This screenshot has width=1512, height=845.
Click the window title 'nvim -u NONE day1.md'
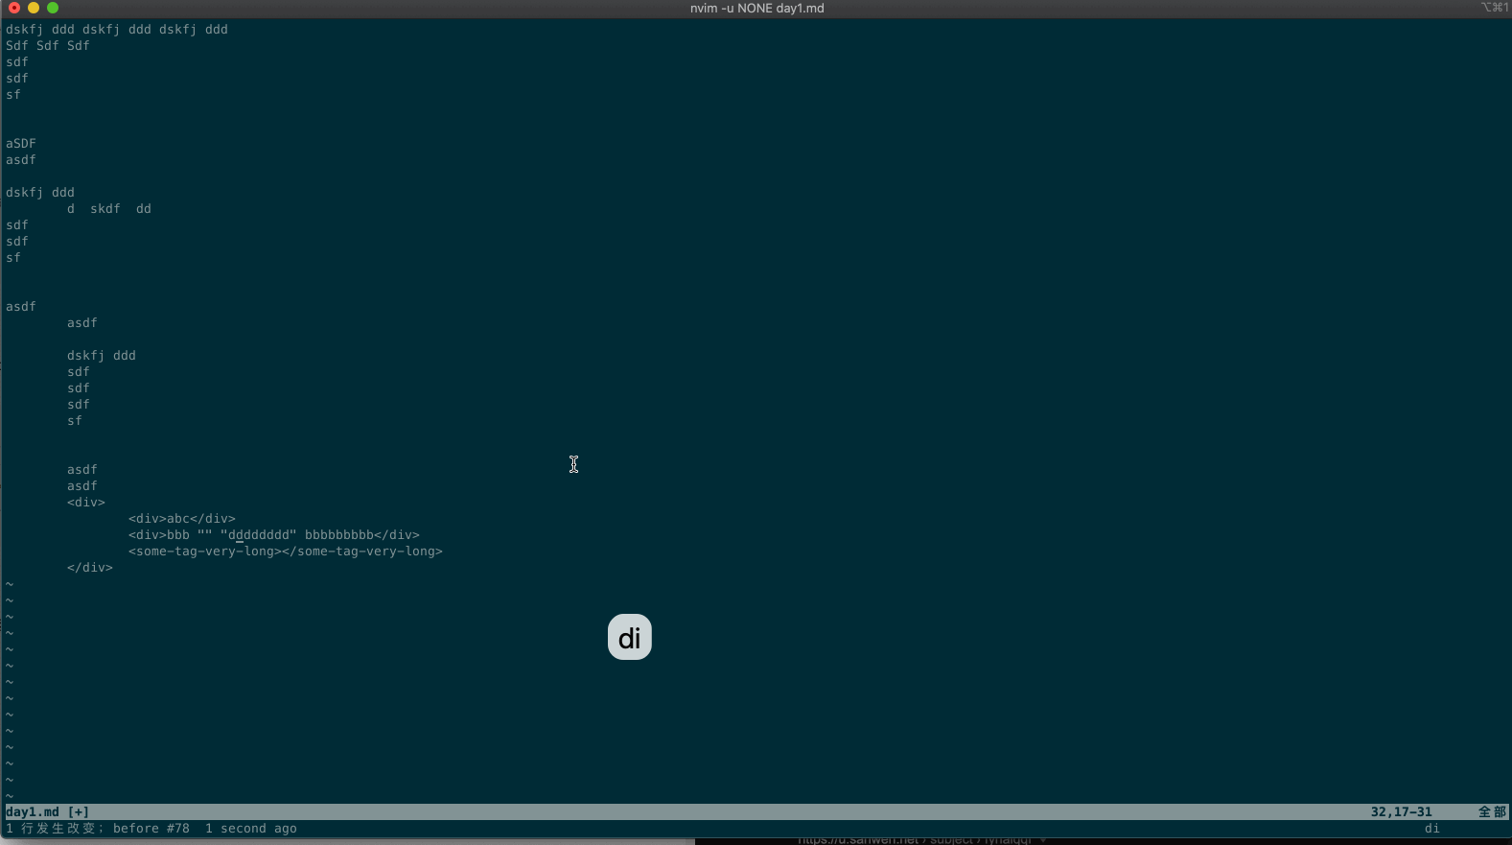[x=756, y=8]
